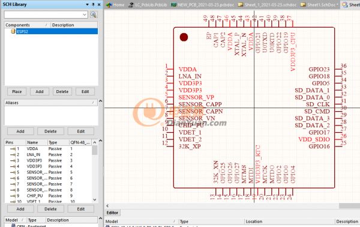Switch to the LC_PcbLib.PcbLib tab
The width and height of the screenshot is (360, 227).
[x=148, y=5]
